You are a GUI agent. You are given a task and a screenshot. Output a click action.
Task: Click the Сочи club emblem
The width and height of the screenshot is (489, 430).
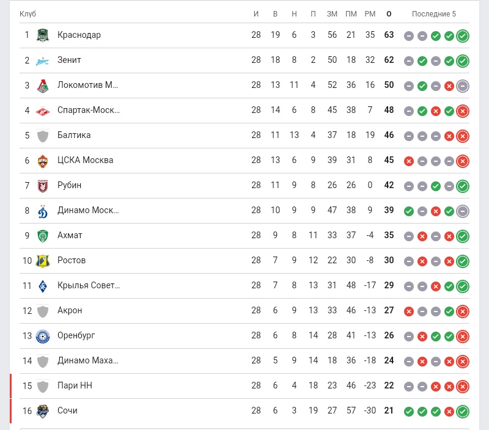(43, 411)
